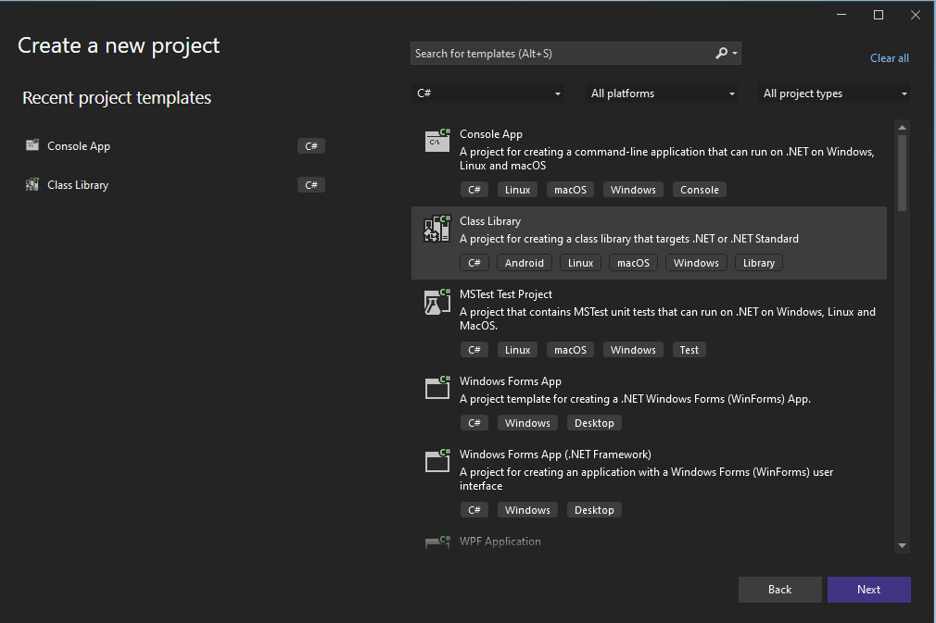Viewport: 936px width, 623px height.
Task: Clear all template filters
Action: [x=889, y=58]
